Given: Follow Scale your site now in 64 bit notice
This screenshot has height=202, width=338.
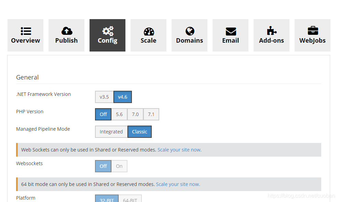Looking at the screenshot, I should coord(178,184).
